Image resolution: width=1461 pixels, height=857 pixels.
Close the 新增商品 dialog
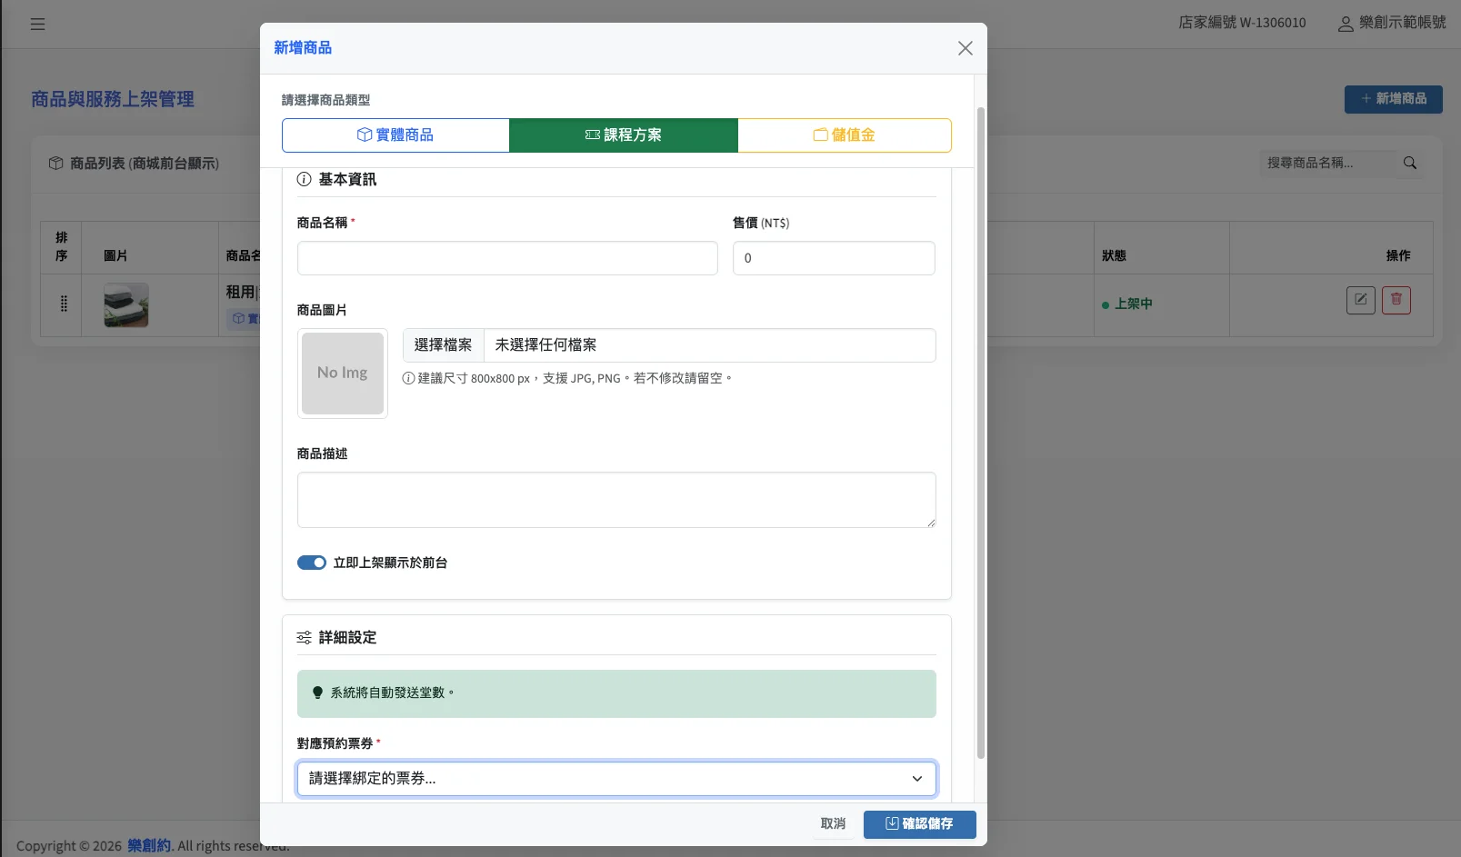[965, 48]
